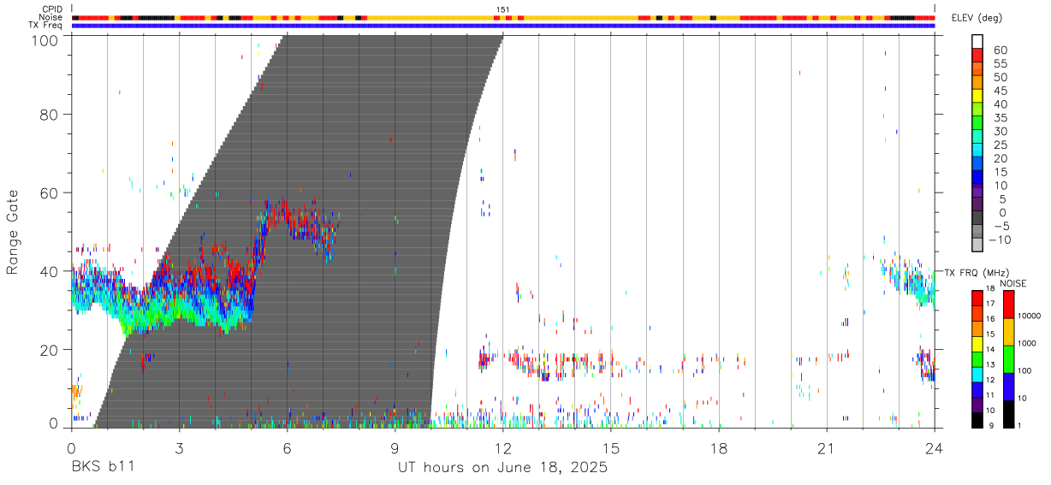Click the '14' label in TX FRQ legend
Image resolution: width=1051 pixels, height=485 pixels.
[990, 349]
